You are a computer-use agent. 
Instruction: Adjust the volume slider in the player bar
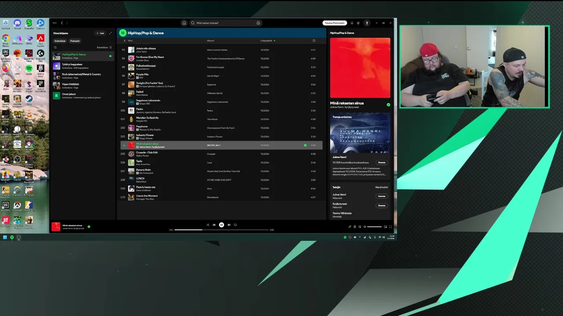[x=374, y=226]
